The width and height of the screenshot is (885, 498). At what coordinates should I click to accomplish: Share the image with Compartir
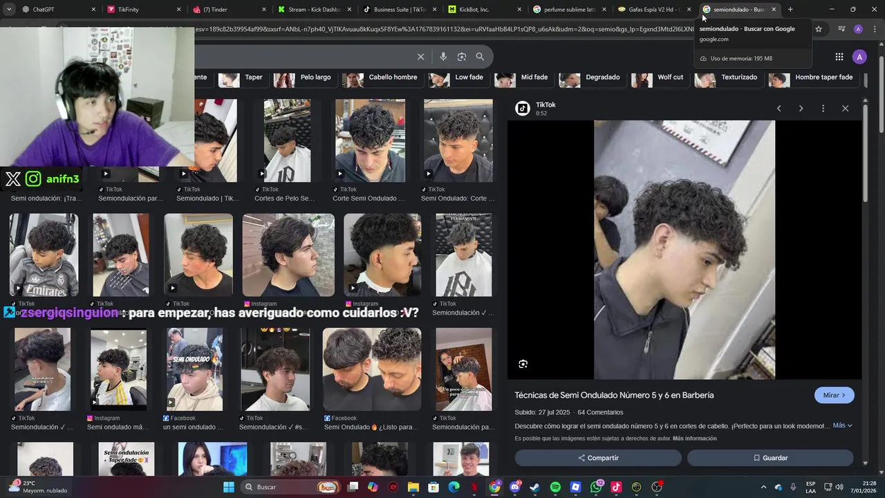pos(598,458)
